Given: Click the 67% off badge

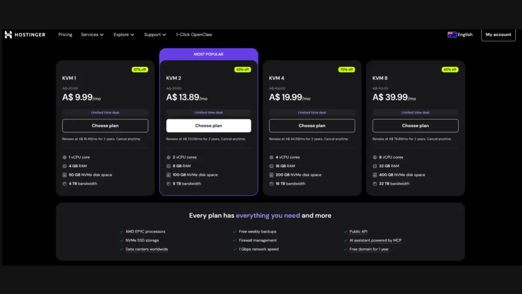Looking at the screenshot, I should click(x=140, y=69).
